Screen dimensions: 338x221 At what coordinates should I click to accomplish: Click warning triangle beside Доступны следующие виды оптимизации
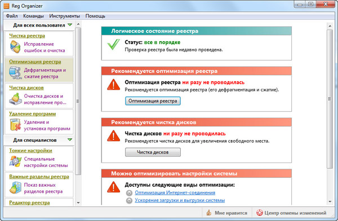coord(114,187)
